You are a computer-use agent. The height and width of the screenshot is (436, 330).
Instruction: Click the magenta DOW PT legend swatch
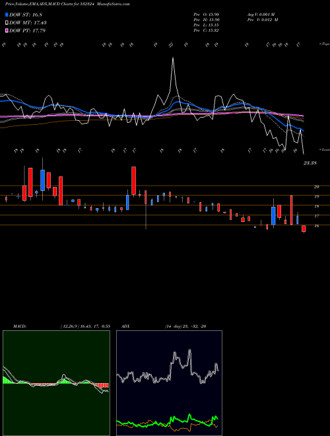[x=7, y=30]
